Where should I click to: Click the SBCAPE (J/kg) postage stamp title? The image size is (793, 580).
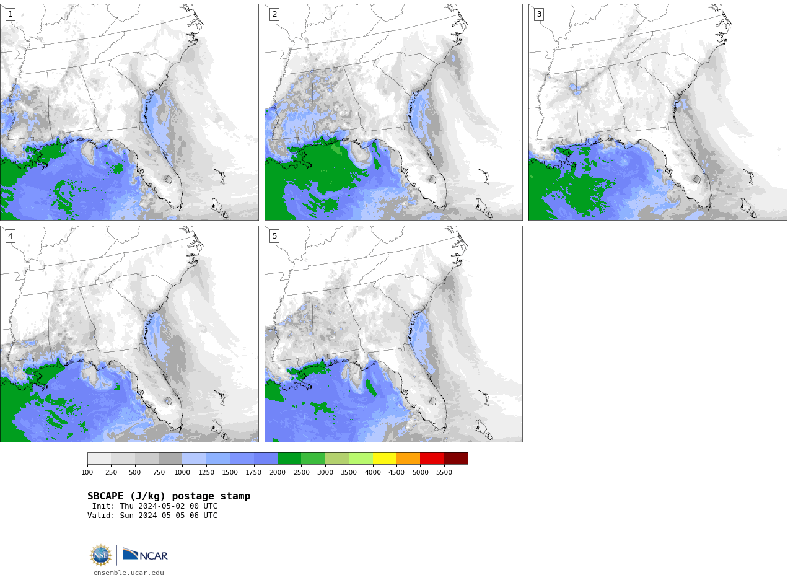click(x=169, y=496)
